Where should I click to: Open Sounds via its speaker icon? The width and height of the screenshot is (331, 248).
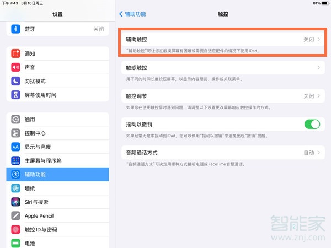click(15, 67)
